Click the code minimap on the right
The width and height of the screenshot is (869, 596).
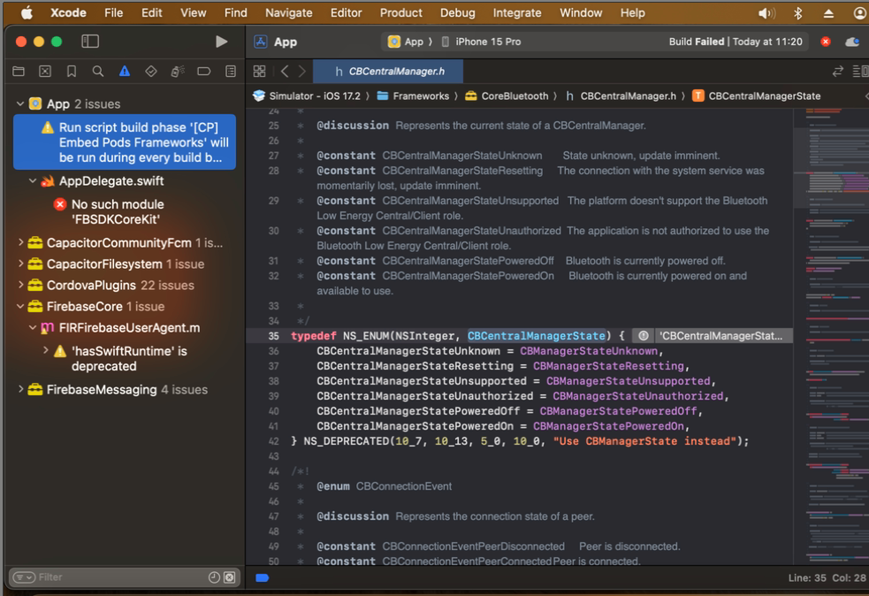click(x=831, y=337)
